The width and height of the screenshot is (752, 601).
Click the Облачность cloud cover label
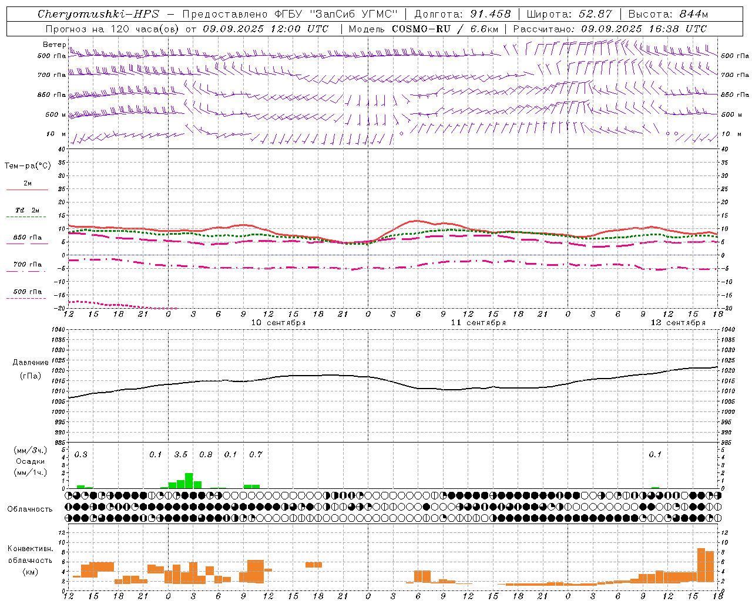pos(30,509)
